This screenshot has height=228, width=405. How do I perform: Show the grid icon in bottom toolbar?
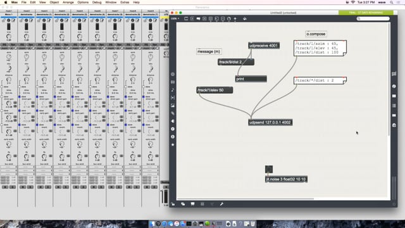pos(202,204)
